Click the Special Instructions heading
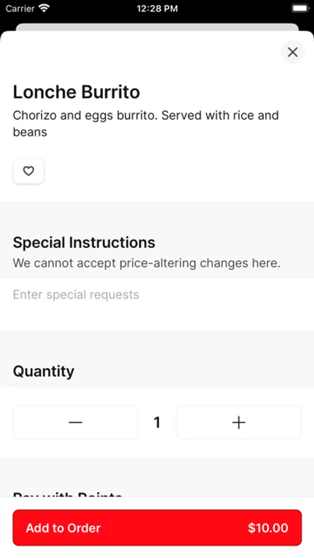The width and height of the screenshot is (314, 558). (x=84, y=242)
